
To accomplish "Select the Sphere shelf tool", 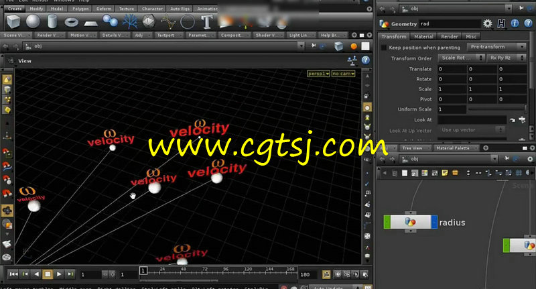I will coord(33,21).
